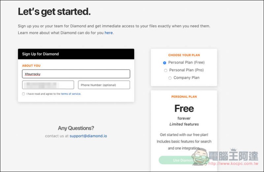Follow the 'here' learn more link
Screen dimensions: 264x172
point(109,33)
